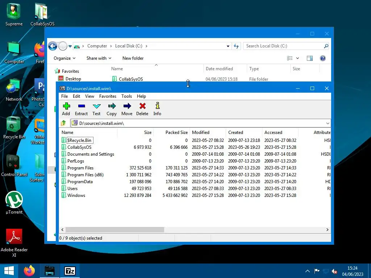Open the view options dropdown arrow
The image size is (371, 278).
click(x=297, y=58)
